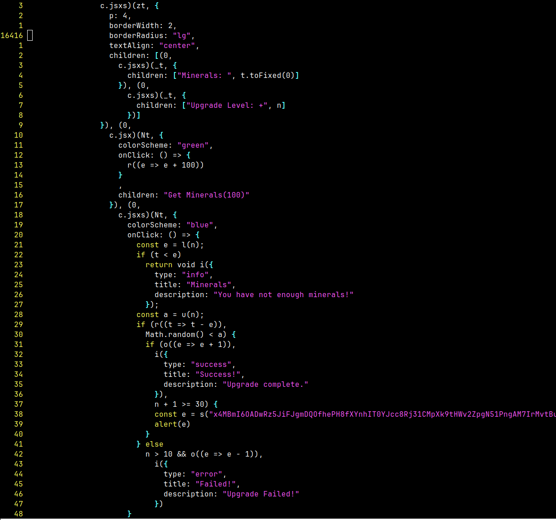This screenshot has width=556, height=520.
Task: Click the "Upgrade Failed!" description string
Action: tap(261, 494)
